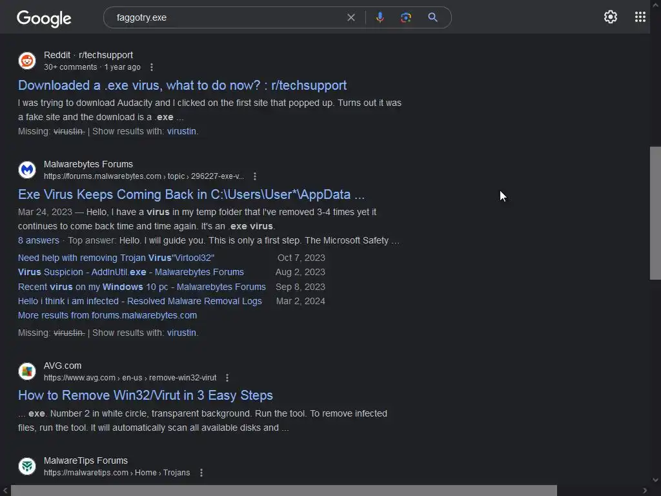Click the horizontal scrollbar thumb
Viewport: 661px width, 496px height.
(x=284, y=491)
